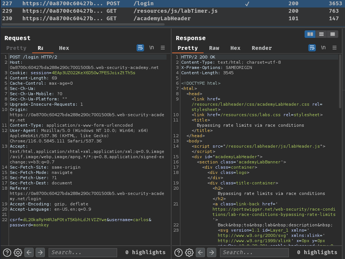Screen dimensions: 345x259
Task: Switch Response view to Raw tab
Action: coord(214,48)
